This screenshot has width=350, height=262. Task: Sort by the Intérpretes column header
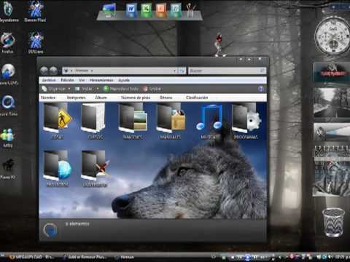coord(76,98)
